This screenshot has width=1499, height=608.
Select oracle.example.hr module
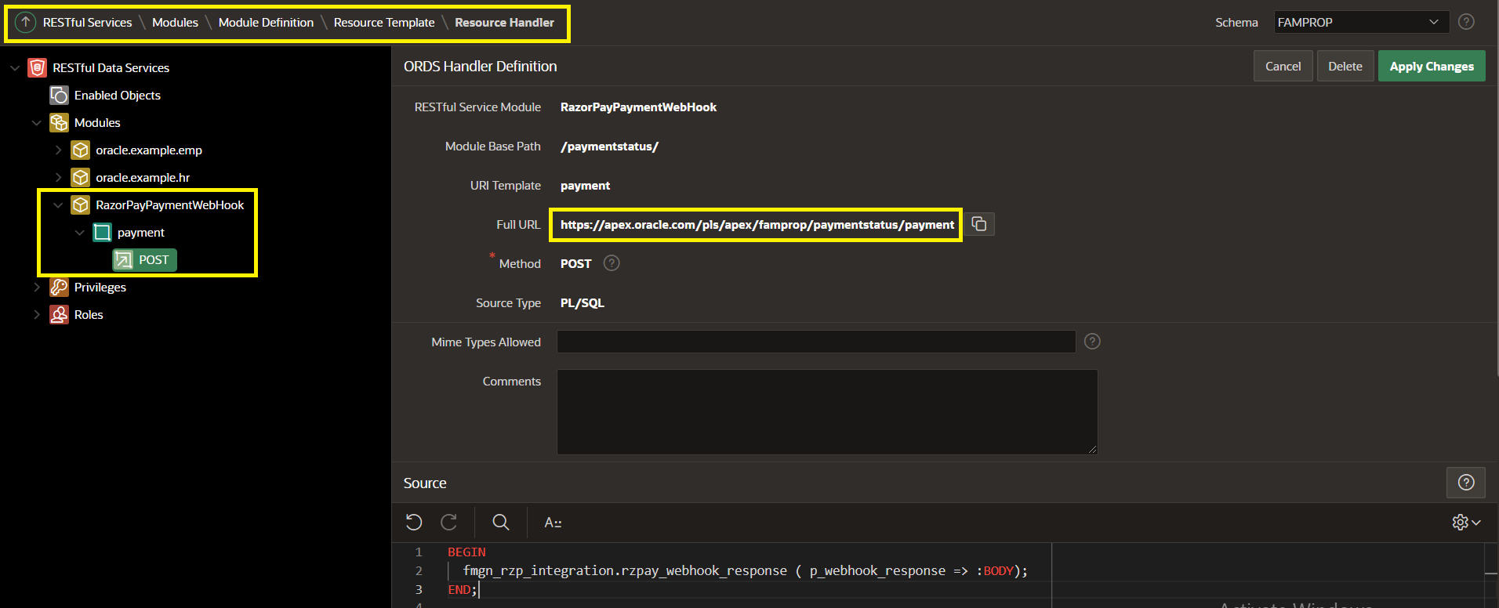(143, 178)
